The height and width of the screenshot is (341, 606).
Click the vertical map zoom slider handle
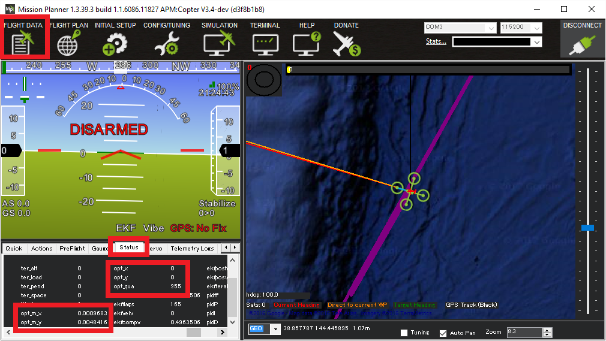point(587,228)
